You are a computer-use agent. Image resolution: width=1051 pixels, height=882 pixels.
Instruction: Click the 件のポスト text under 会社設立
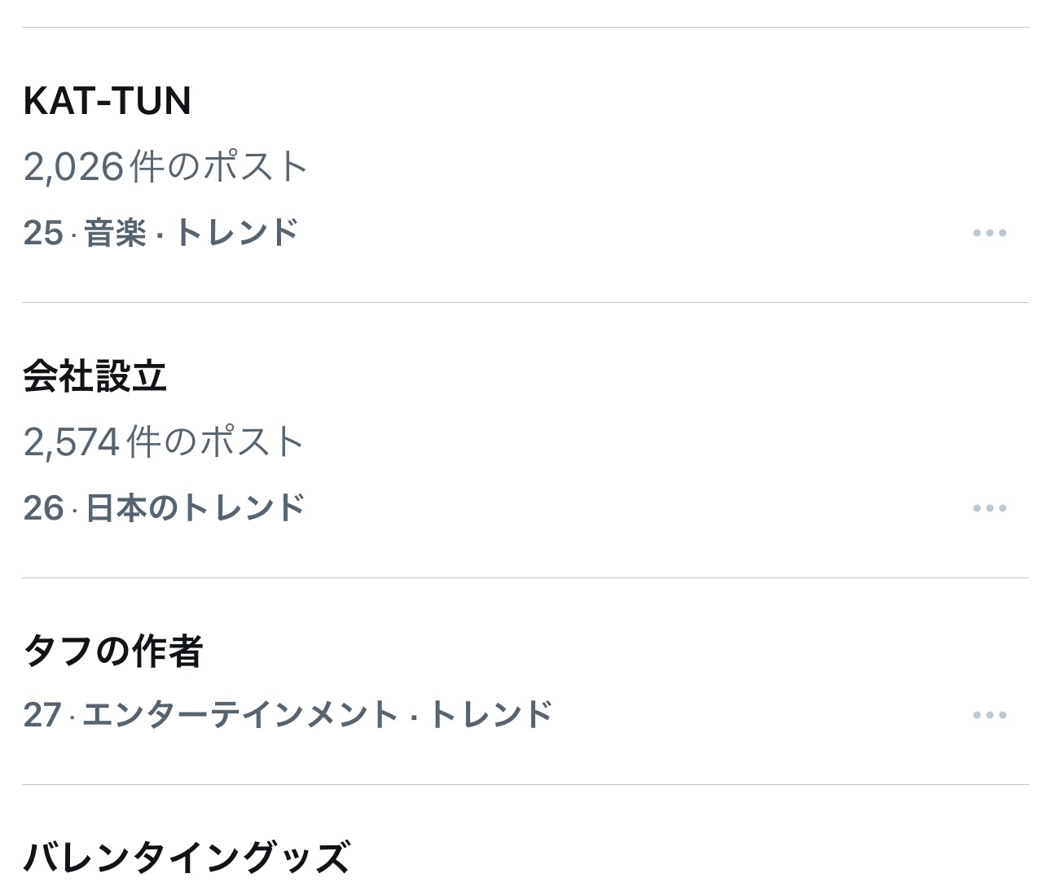pos(216,442)
